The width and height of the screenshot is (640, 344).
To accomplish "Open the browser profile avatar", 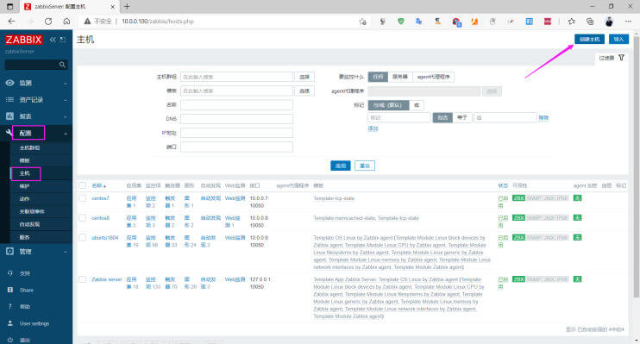I will click(609, 22).
